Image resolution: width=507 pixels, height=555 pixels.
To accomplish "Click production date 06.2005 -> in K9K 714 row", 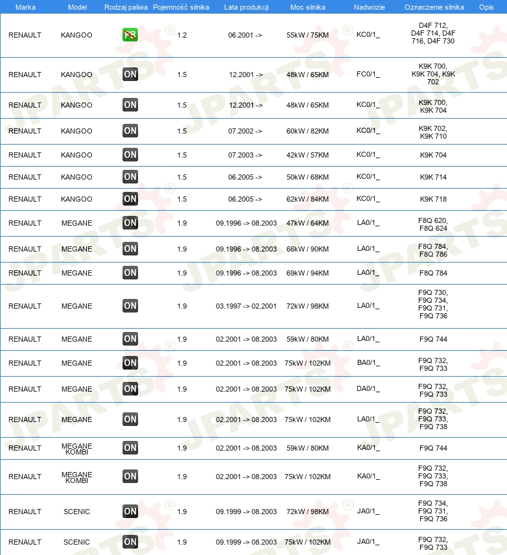I will (x=245, y=177).
